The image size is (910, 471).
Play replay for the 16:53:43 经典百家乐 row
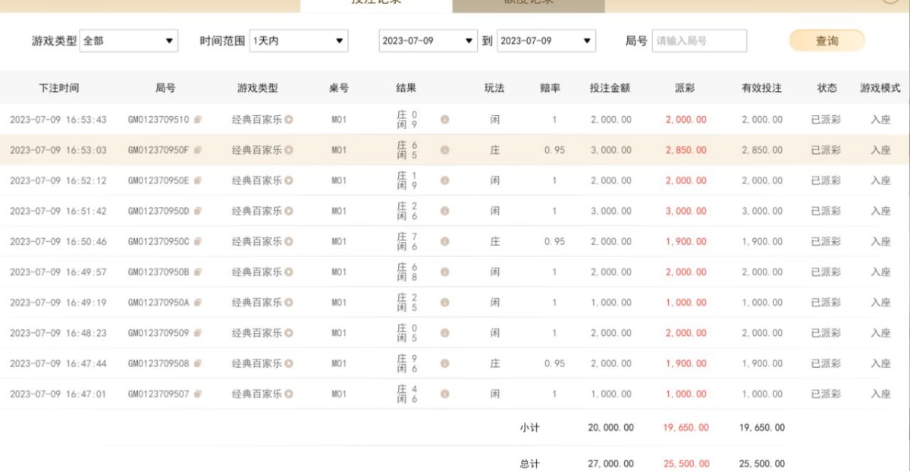pyautogui.click(x=289, y=120)
